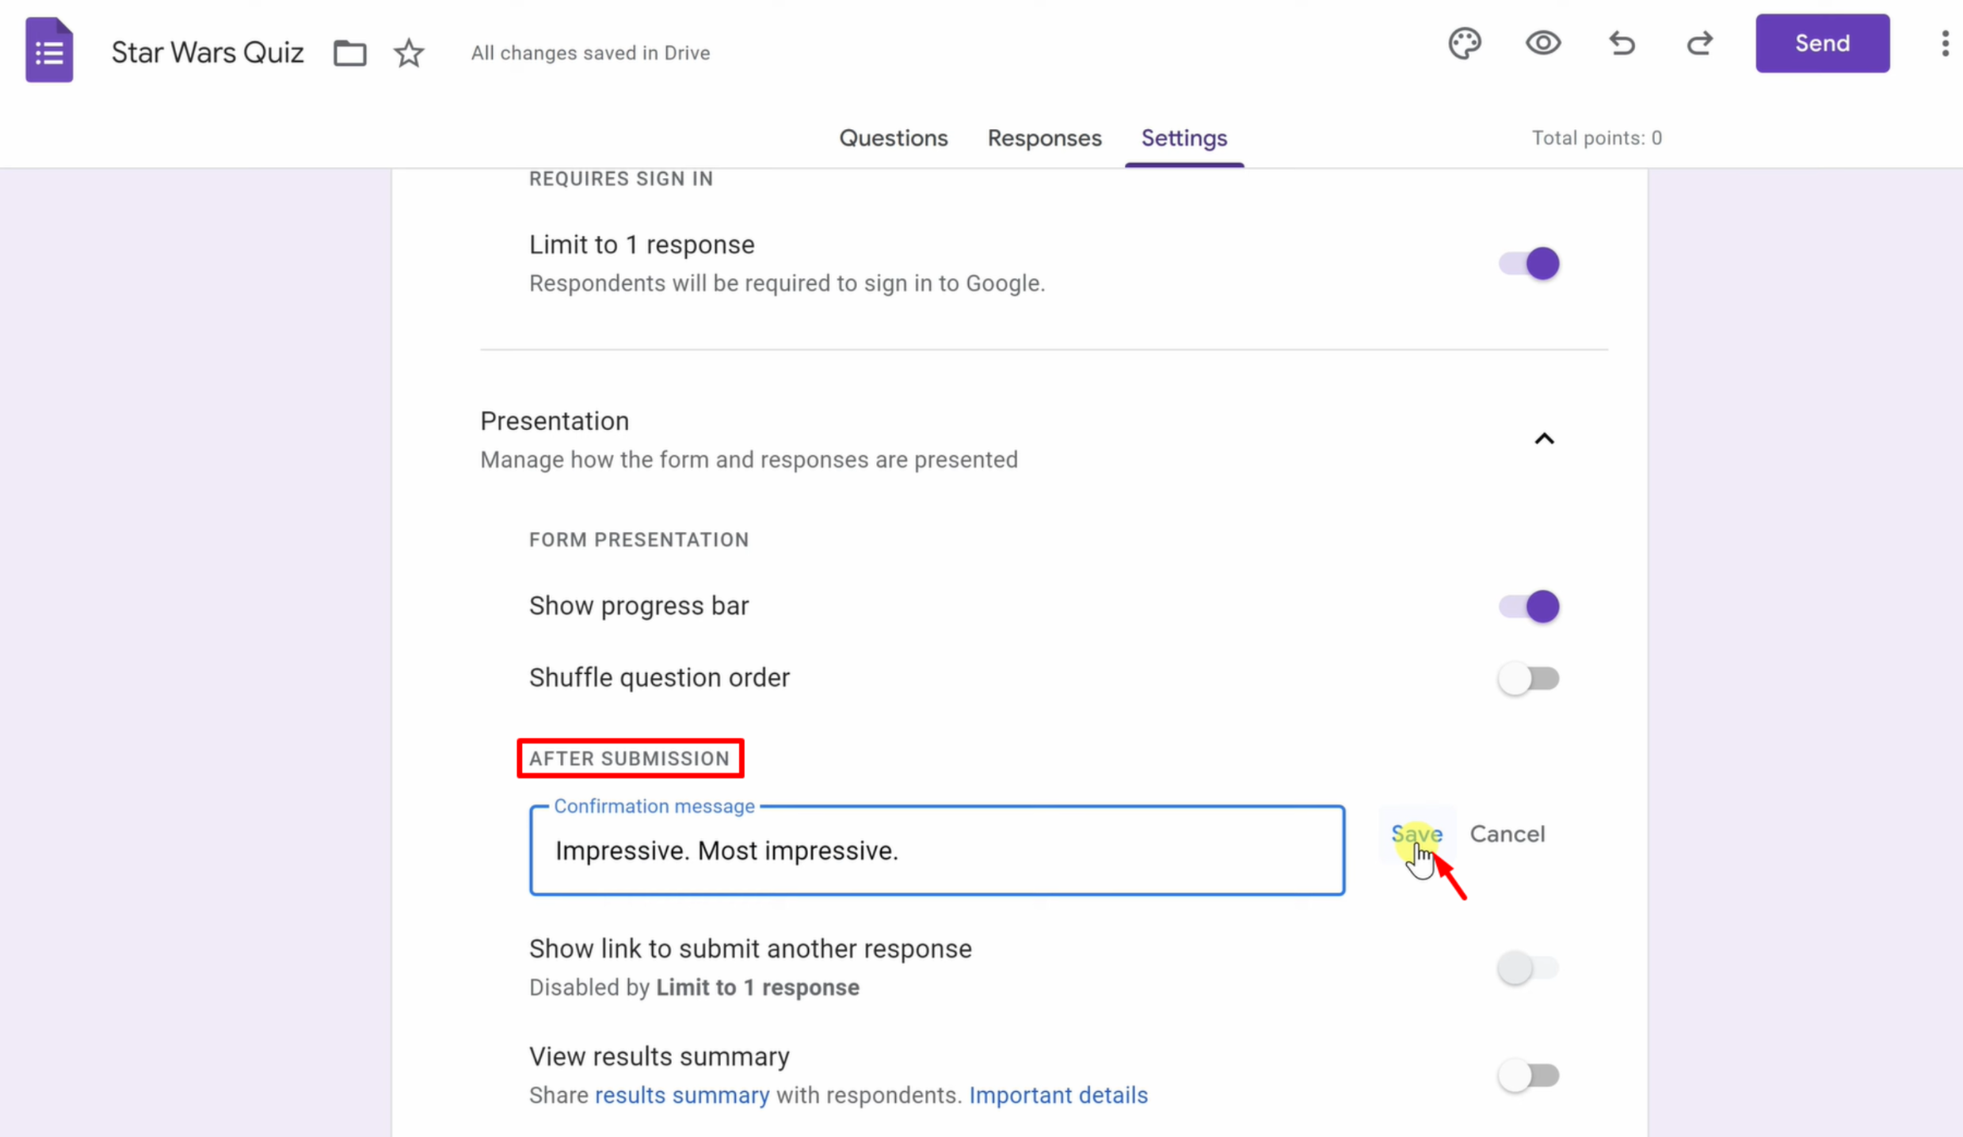The height and width of the screenshot is (1137, 1963).
Task: Open the customize theme palette
Action: coord(1465,43)
